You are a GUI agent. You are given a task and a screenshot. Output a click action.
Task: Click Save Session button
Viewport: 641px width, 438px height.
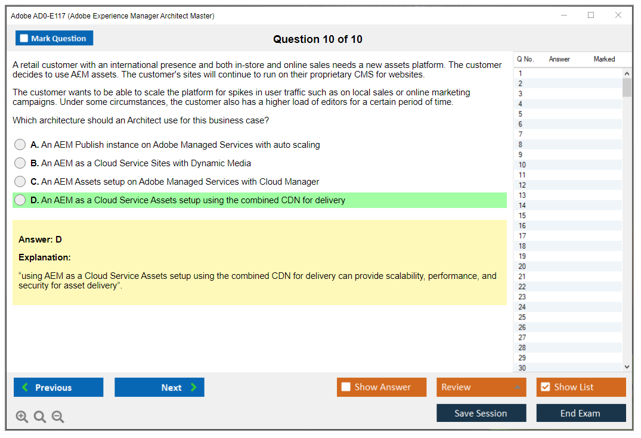(481, 413)
